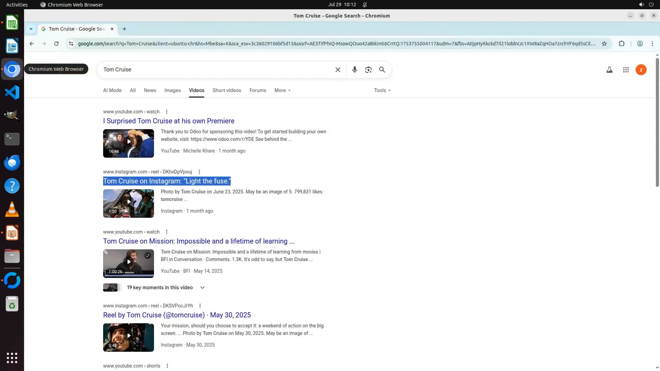Open the Google apps grid
660x371 pixels.
pos(626,70)
